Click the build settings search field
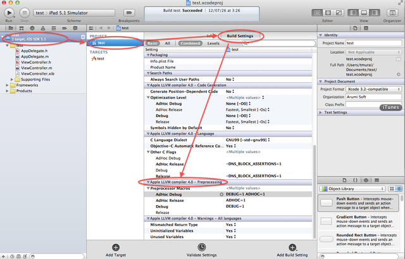Image resolution: width=405 pixels, height=259 pixels. (279, 44)
